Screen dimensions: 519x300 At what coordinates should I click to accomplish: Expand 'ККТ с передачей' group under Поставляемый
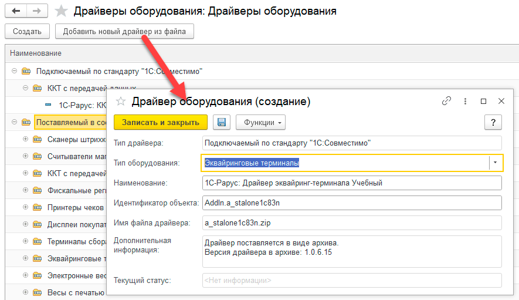[25, 173]
